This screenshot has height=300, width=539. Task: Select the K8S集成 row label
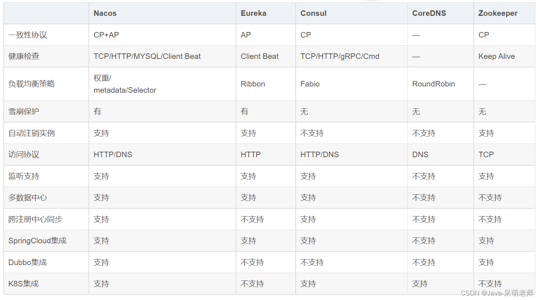click(24, 284)
